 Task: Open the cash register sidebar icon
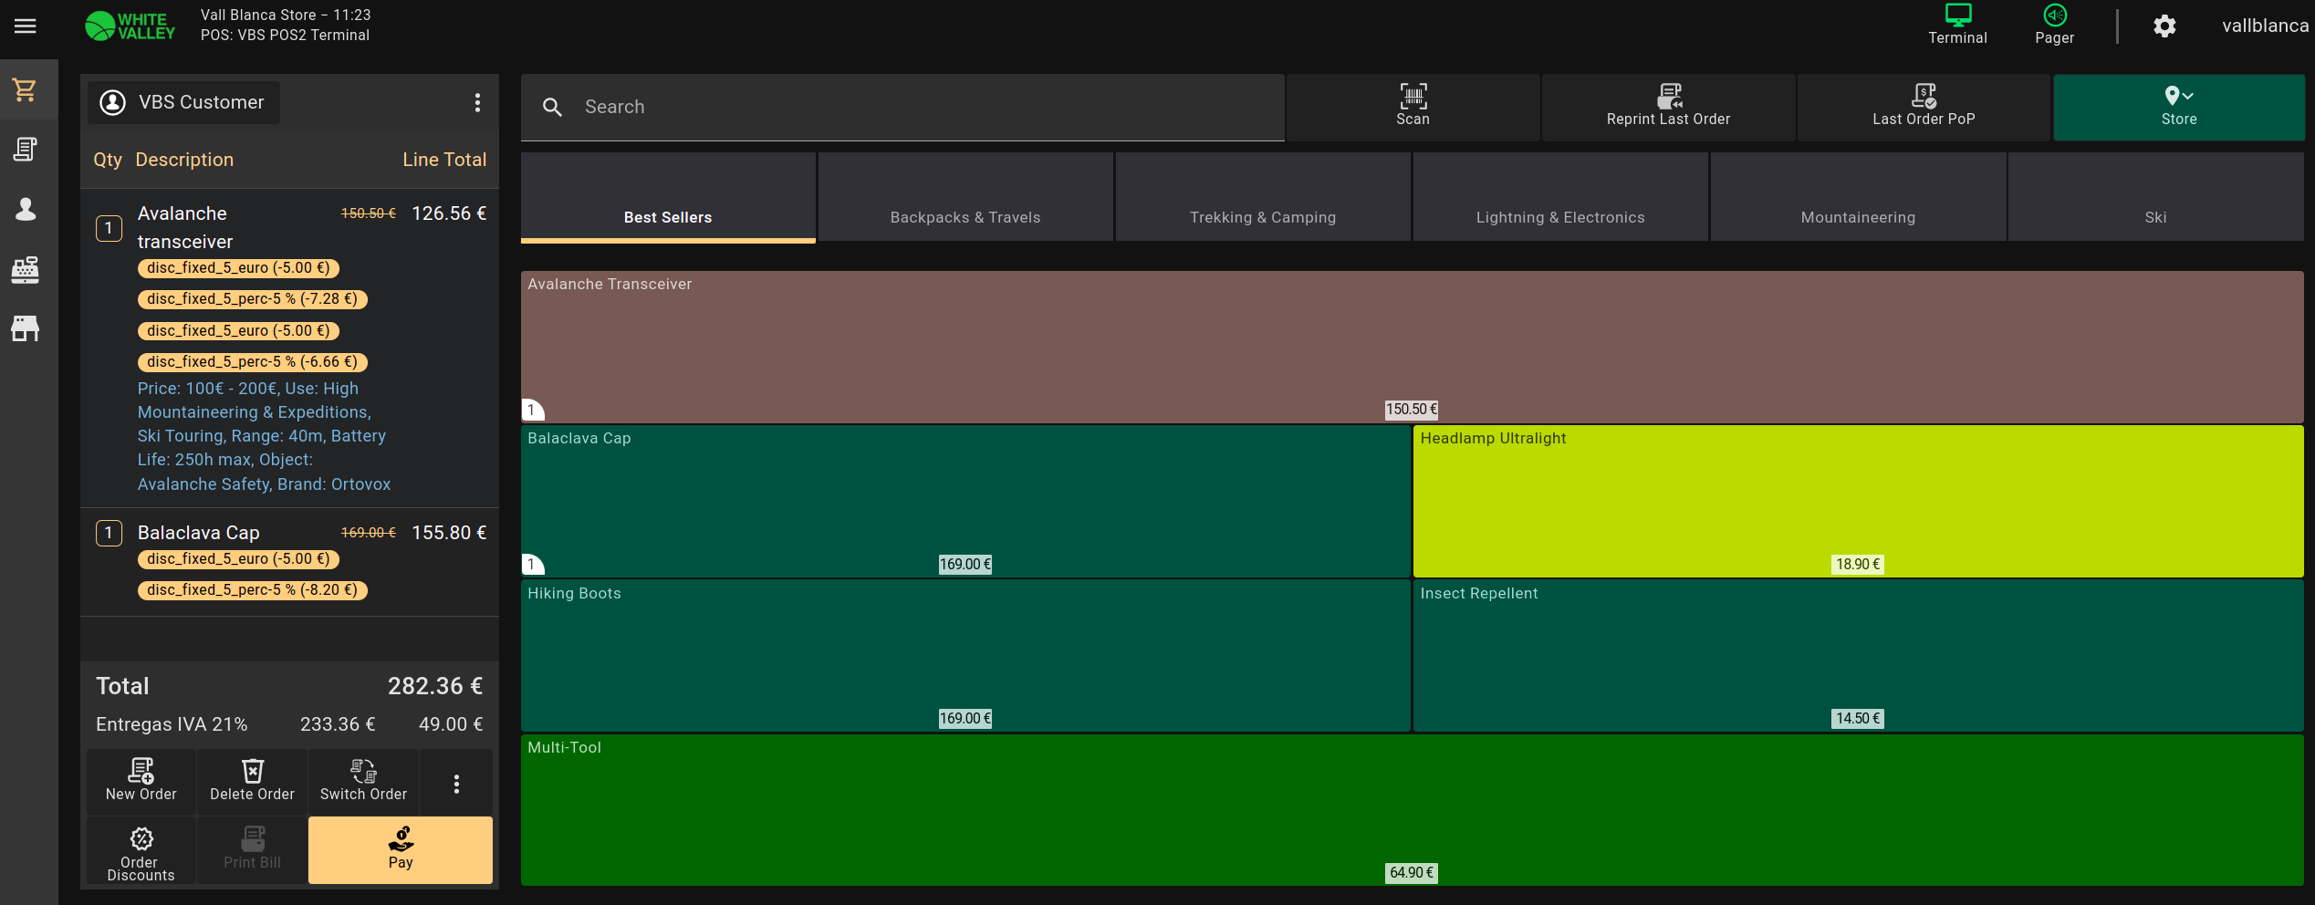26,269
